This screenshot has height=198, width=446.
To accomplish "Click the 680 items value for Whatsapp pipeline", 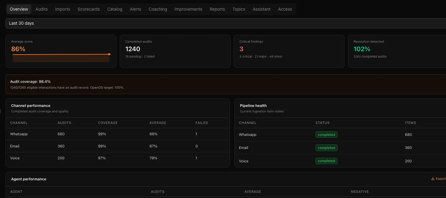I will tap(408, 135).
